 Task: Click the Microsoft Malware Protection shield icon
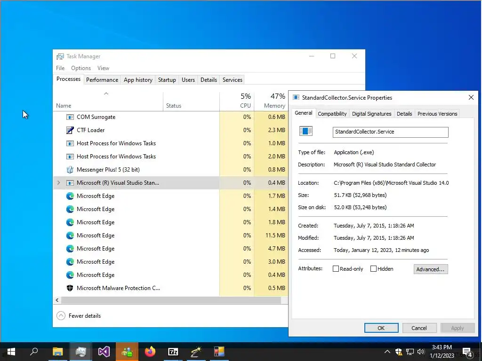pos(70,288)
